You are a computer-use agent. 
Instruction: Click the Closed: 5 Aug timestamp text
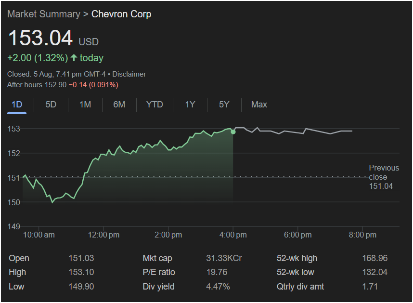coord(56,74)
